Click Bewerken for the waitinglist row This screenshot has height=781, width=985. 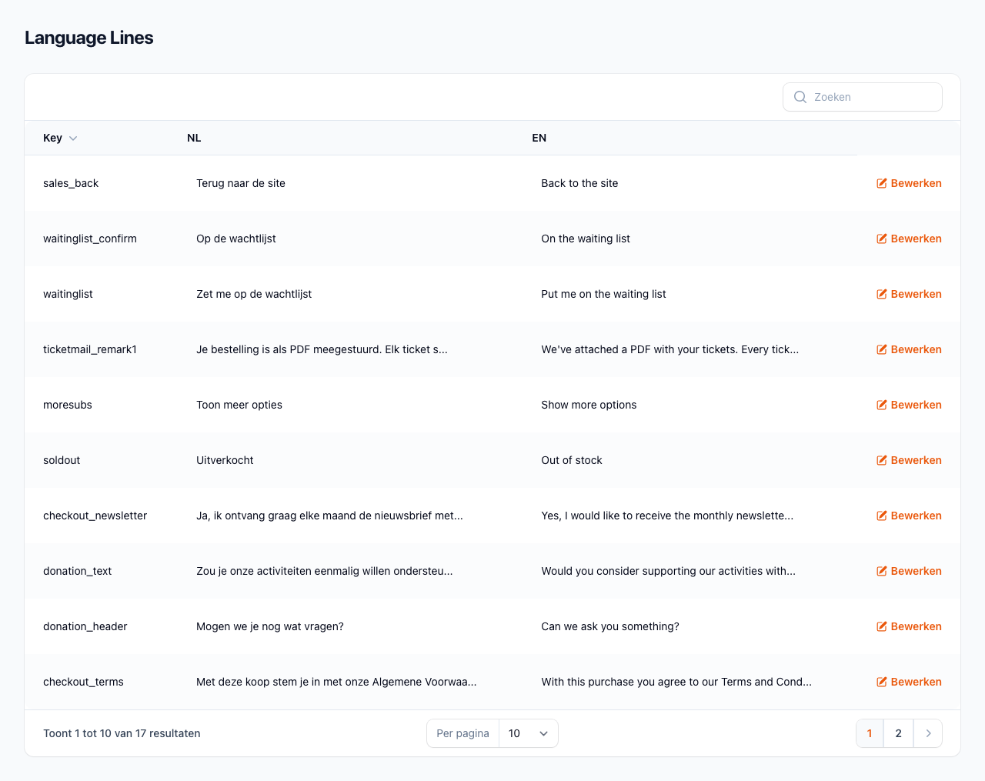pyautogui.click(x=916, y=294)
